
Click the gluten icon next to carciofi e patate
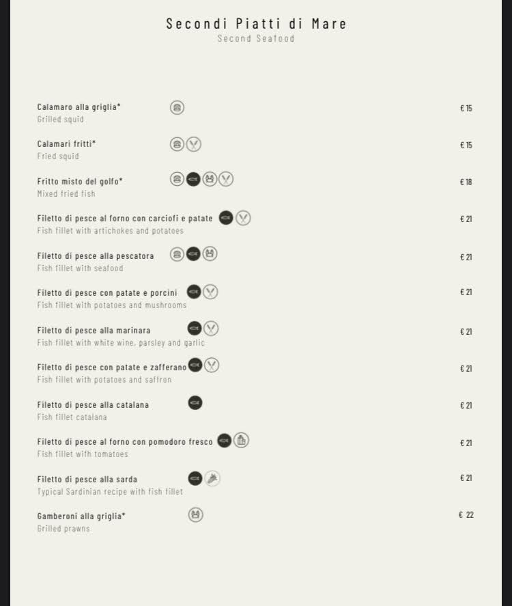click(x=243, y=218)
